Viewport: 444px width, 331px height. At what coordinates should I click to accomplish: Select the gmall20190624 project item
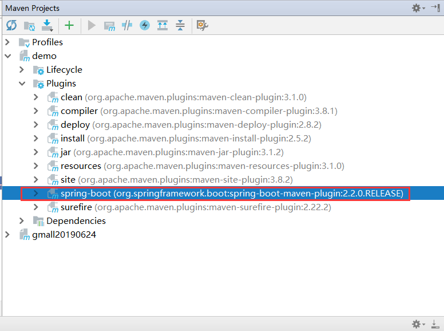(x=64, y=235)
